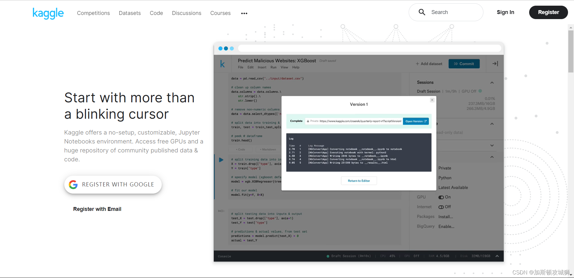Screen dimensions: 574x278
Task: Collapse the Settings section chevron
Action: 492,157
